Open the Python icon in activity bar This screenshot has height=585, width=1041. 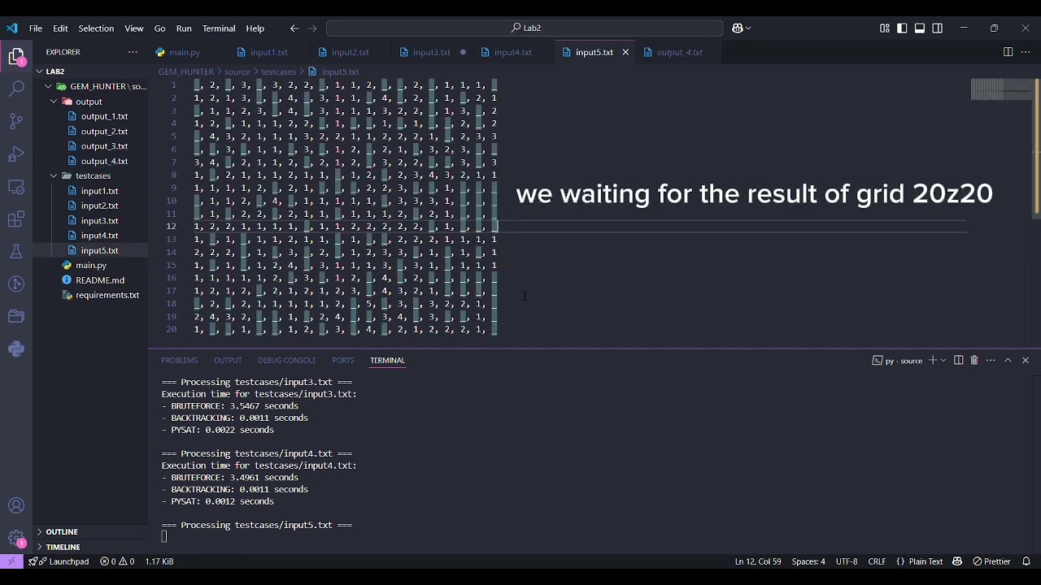point(16,349)
